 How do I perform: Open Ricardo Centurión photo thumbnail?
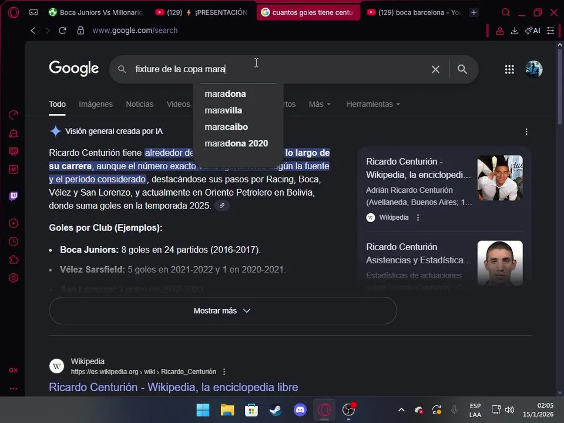[x=500, y=177]
